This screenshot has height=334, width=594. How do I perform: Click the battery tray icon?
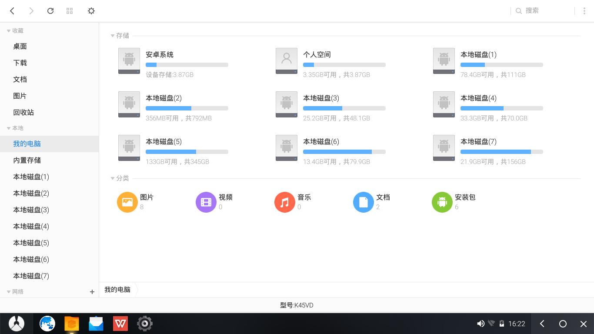pos(502,324)
